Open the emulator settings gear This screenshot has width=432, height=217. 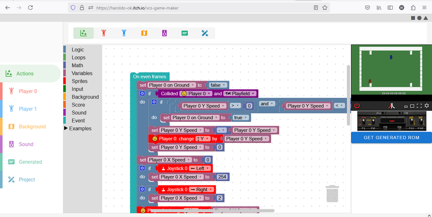pyautogui.click(x=427, y=106)
